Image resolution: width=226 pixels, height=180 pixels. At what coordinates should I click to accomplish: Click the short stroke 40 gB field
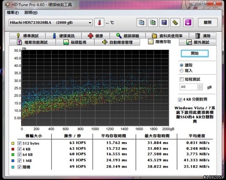pyautogui.click(x=188, y=87)
